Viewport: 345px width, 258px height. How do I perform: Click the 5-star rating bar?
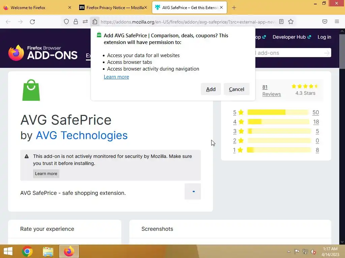pos(278,112)
